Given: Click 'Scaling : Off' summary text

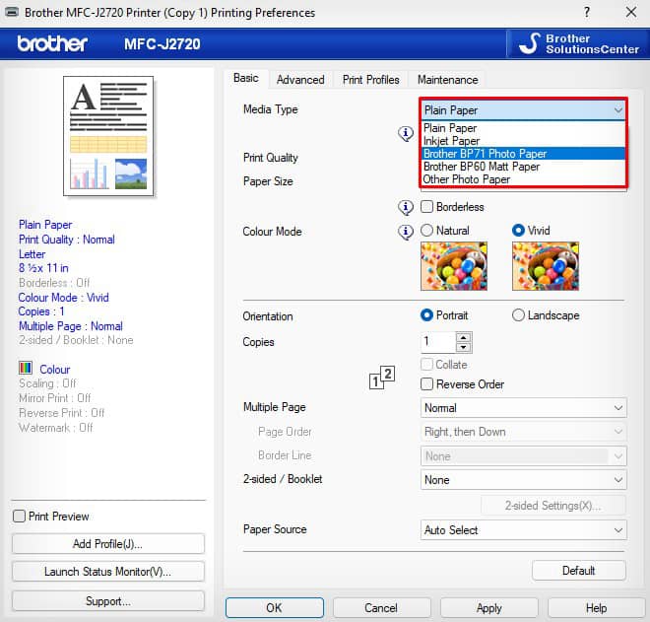Looking at the screenshot, I should click(x=47, y=383).
